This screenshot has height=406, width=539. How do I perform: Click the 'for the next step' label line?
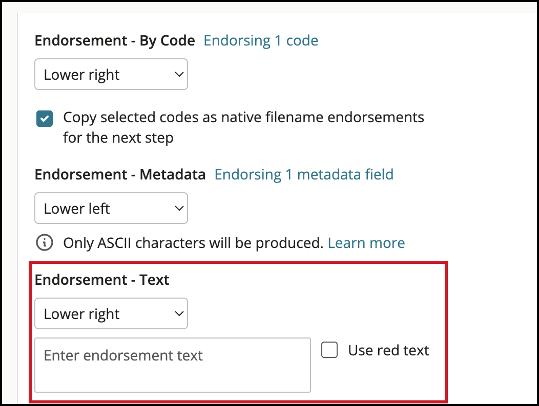[x=118, y=138]
